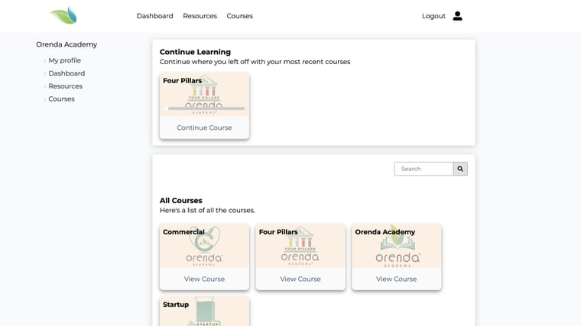Select the Startup course card image

(x=204, y=315)
